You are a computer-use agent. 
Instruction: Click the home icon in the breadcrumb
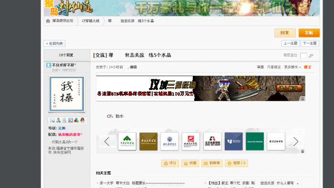coord(48,21)
